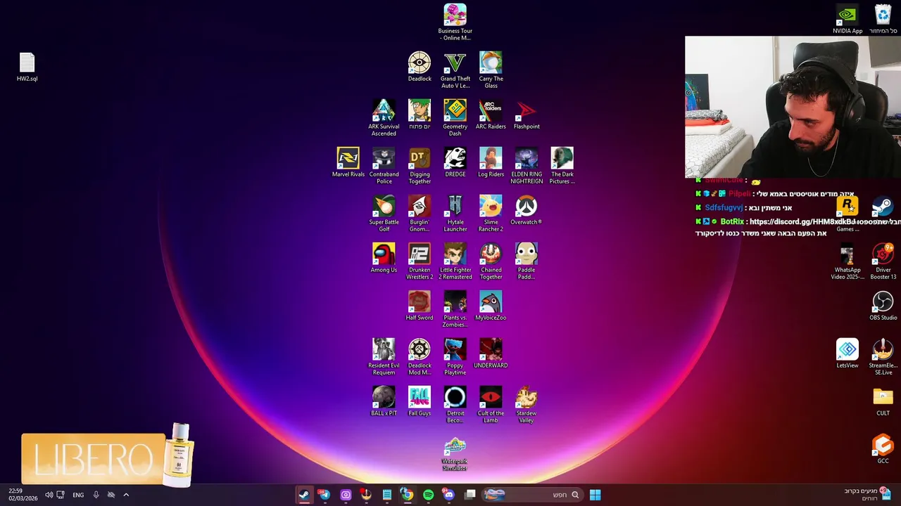Open Detroit Become Human shortcut

click(455, 405)
